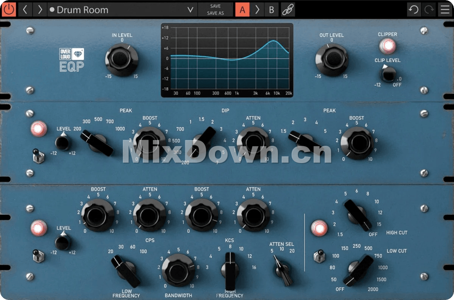Redo the last change
This screenshot has width=454, height=300.
429,10
